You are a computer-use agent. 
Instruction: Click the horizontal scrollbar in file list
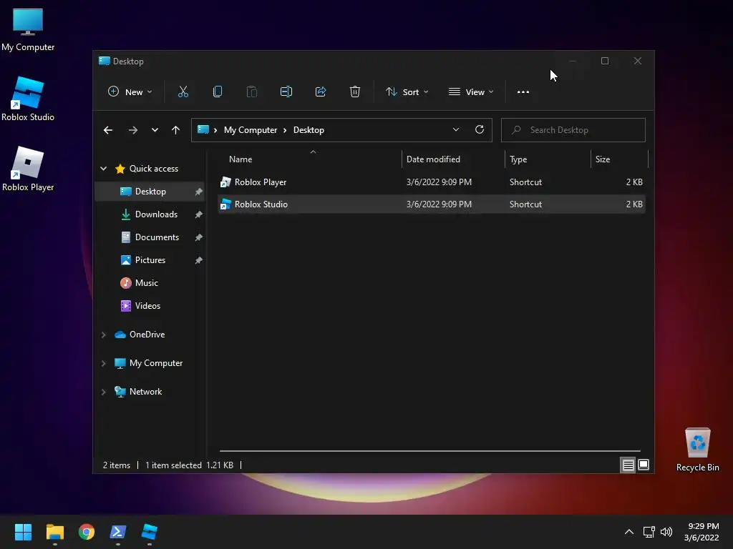[x=429, y=451]
